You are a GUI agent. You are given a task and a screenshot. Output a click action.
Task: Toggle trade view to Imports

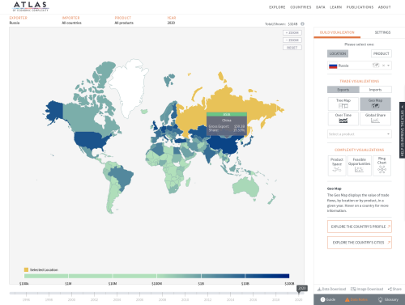375,90
